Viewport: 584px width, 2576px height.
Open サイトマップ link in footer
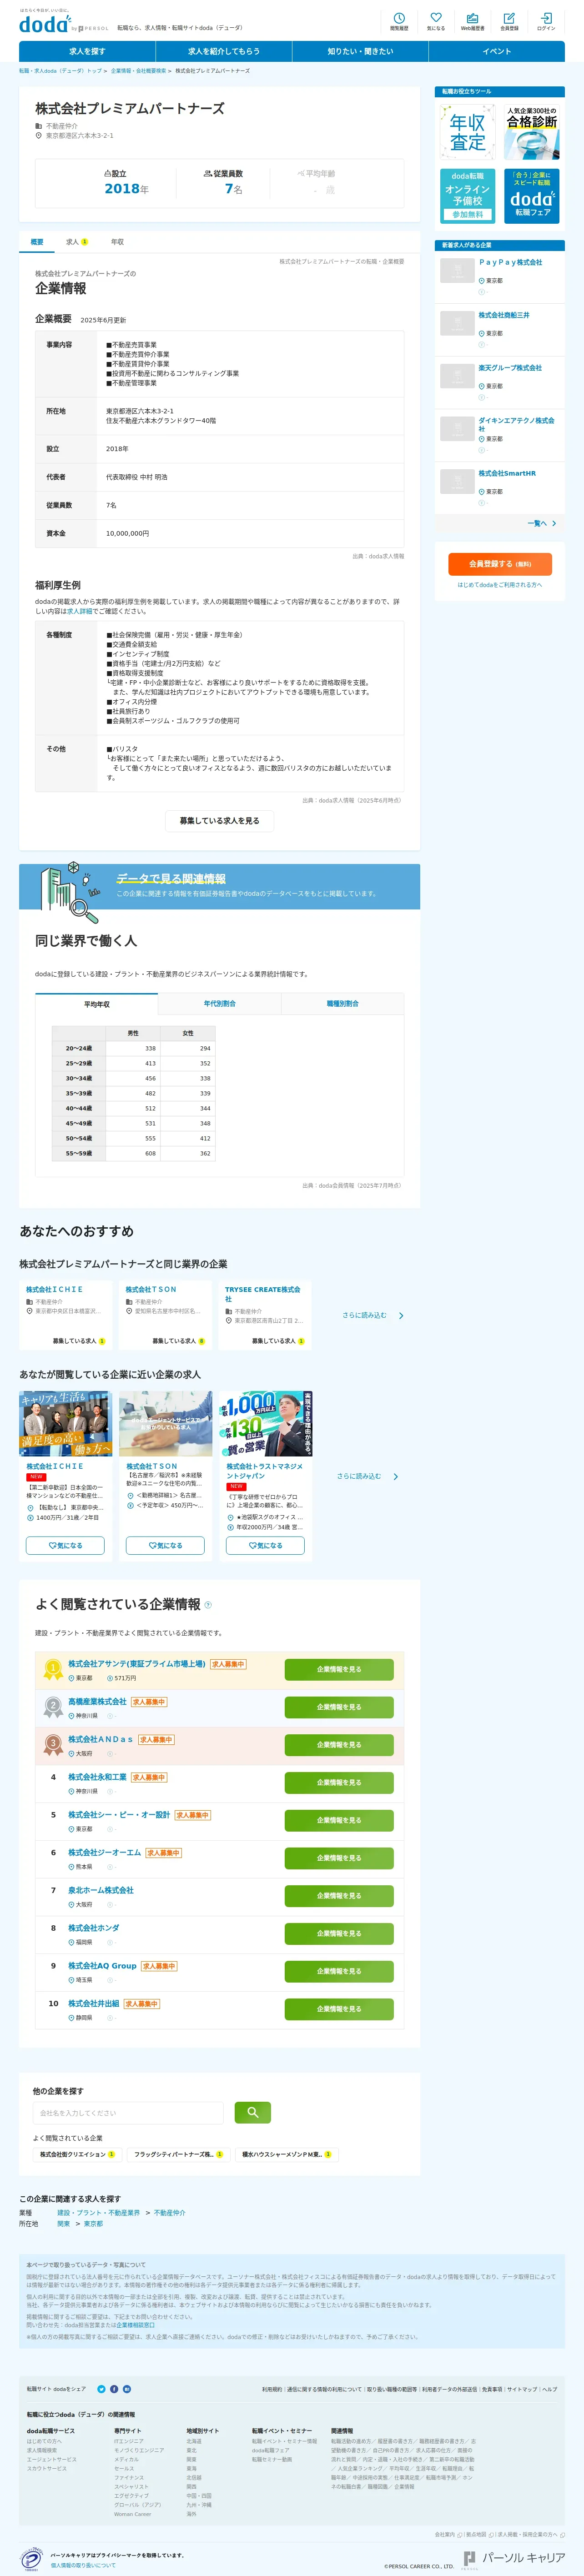click(x=522, y=2389)
